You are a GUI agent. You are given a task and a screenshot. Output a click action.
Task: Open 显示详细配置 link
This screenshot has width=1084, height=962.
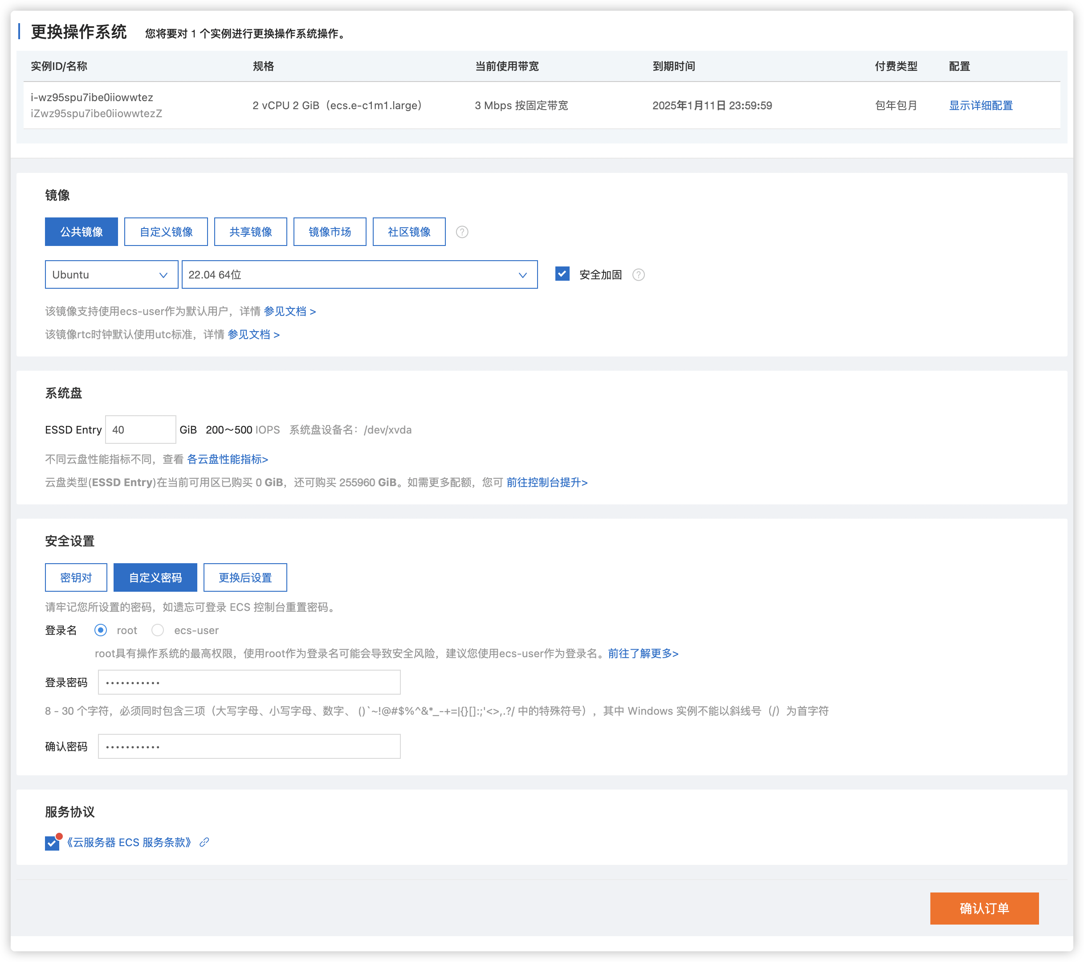point(981,106)
